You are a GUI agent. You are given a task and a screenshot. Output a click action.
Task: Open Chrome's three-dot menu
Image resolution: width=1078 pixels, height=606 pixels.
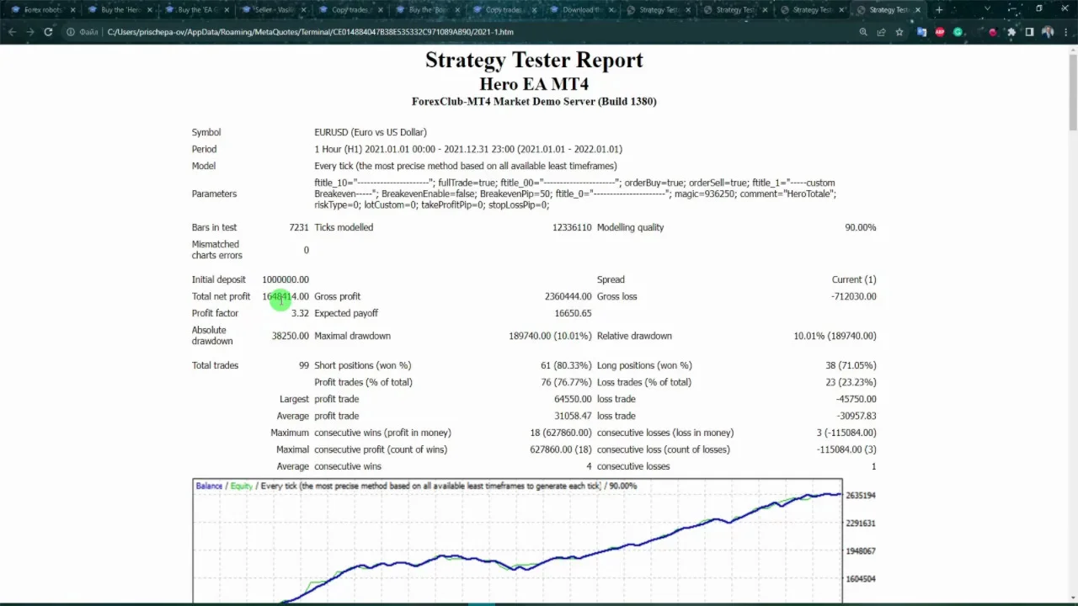coord(1065,32)
